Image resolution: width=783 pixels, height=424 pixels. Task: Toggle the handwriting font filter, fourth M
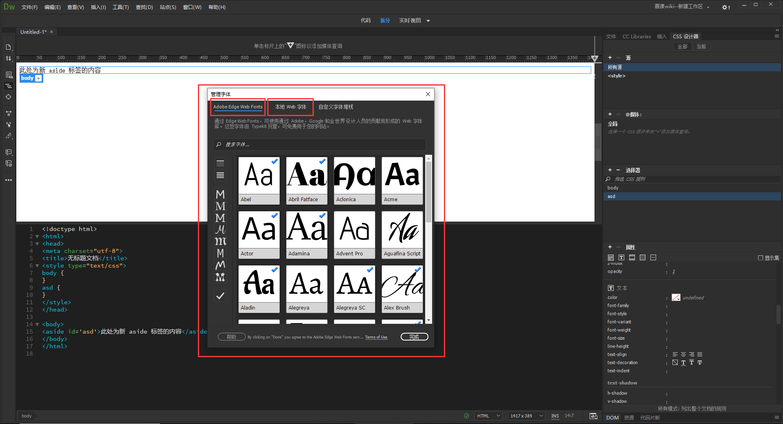(x=220, y=230)
